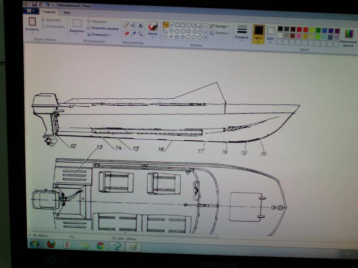The width and height of the screenshot is (358, 268).
Task: Choose the Text tool (A icon)
Action: point(140,25)
